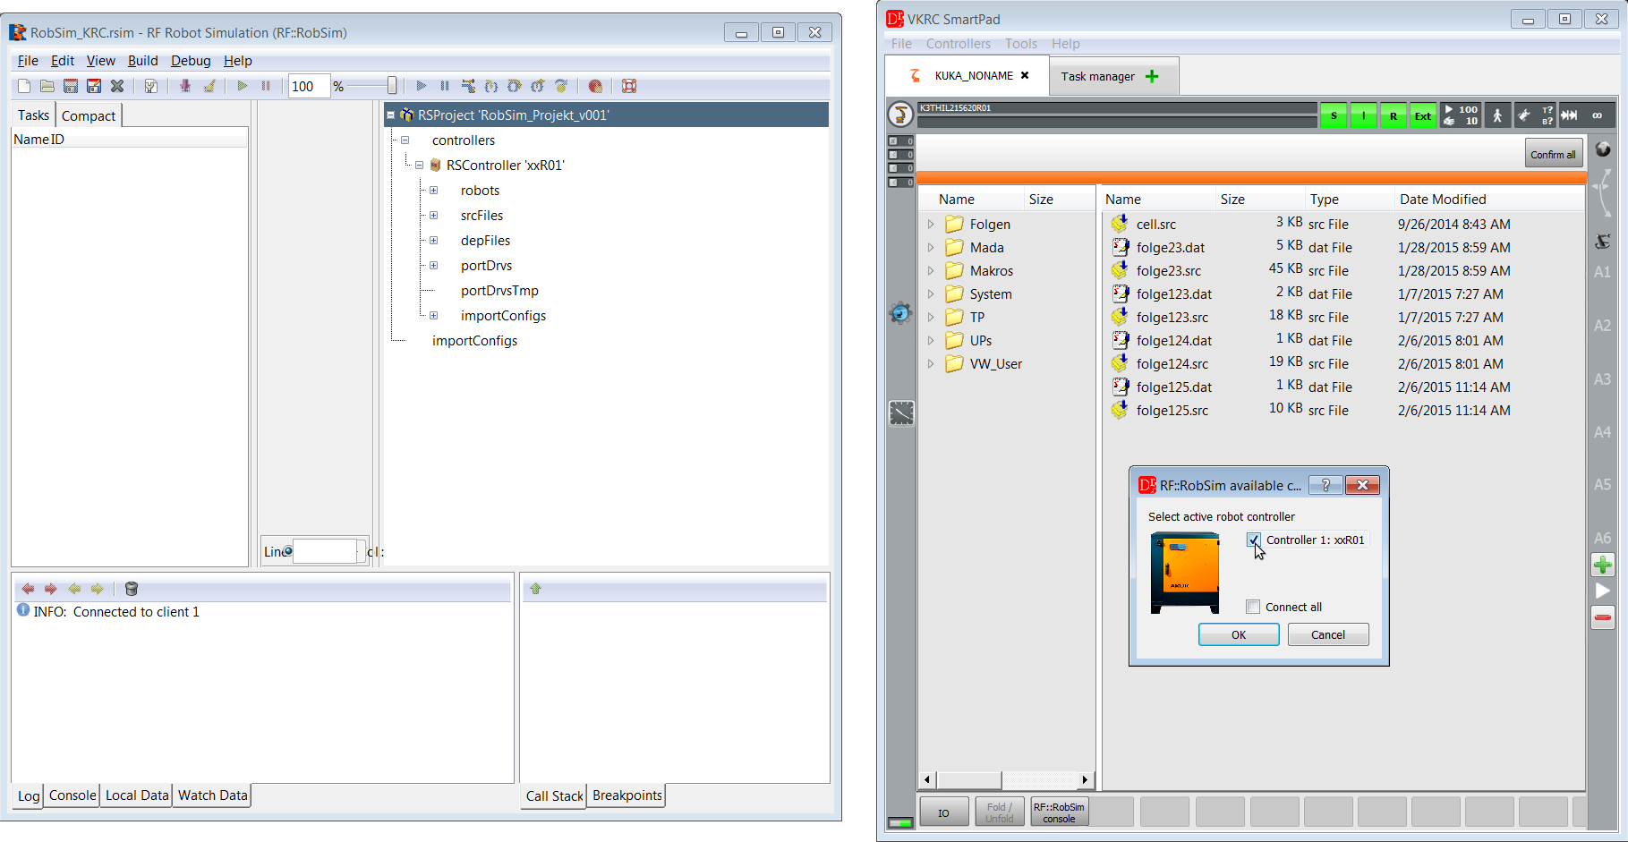This screenshot has height=842, width=1628.
Task: Click the green Ext operating mode indicator
Action: (x=1422, y=115)
